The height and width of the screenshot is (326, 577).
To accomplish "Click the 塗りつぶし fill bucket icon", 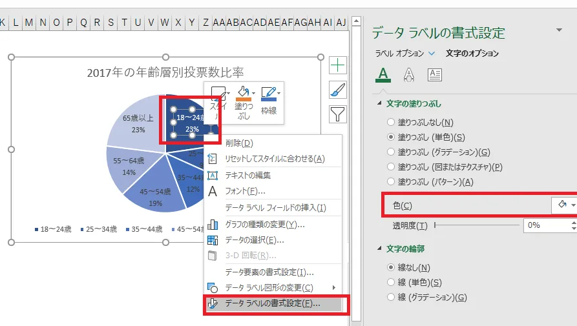I will [244, 92].
